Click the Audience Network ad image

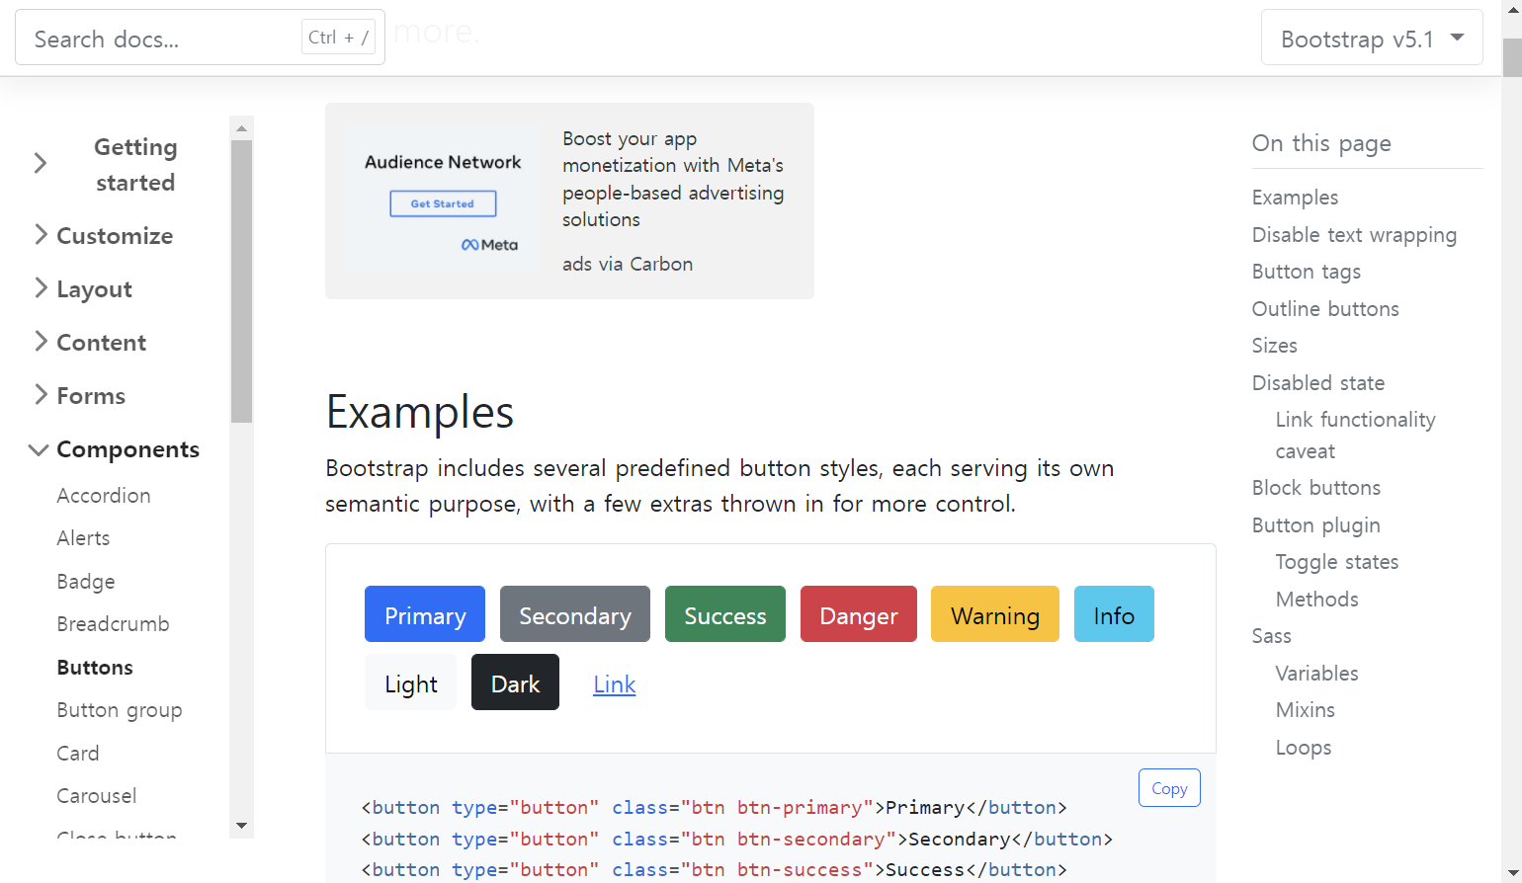point(443,201)
